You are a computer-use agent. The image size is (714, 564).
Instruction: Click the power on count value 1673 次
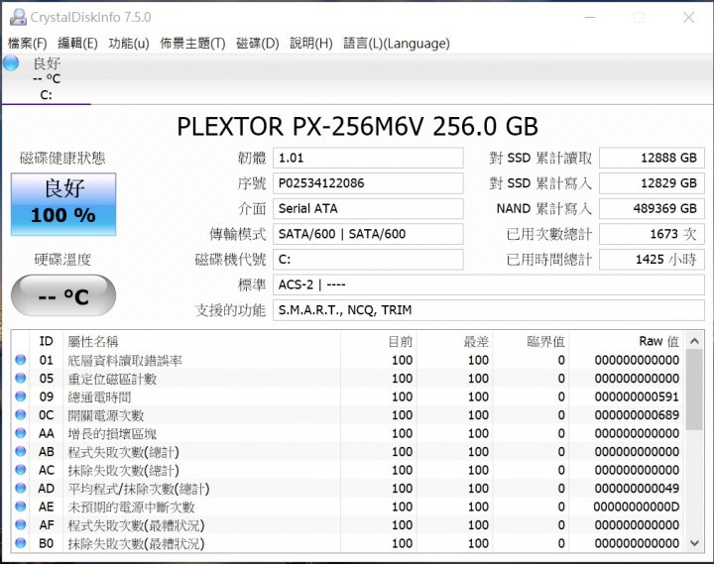pos(652,234)
